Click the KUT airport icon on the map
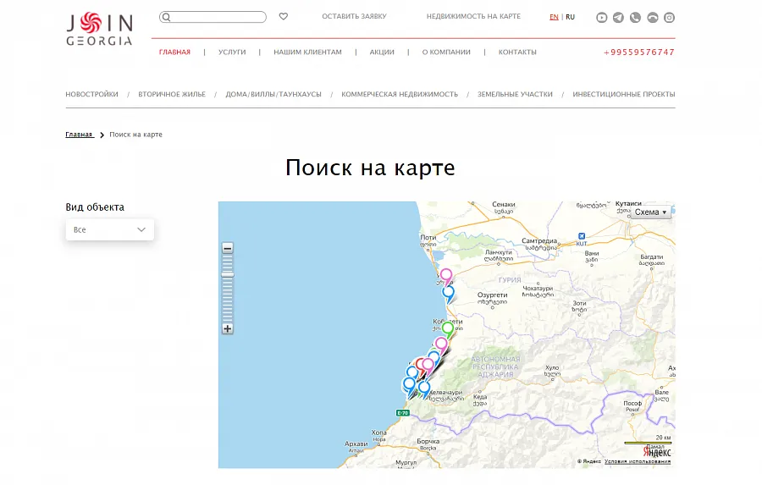 click(582, 237)
